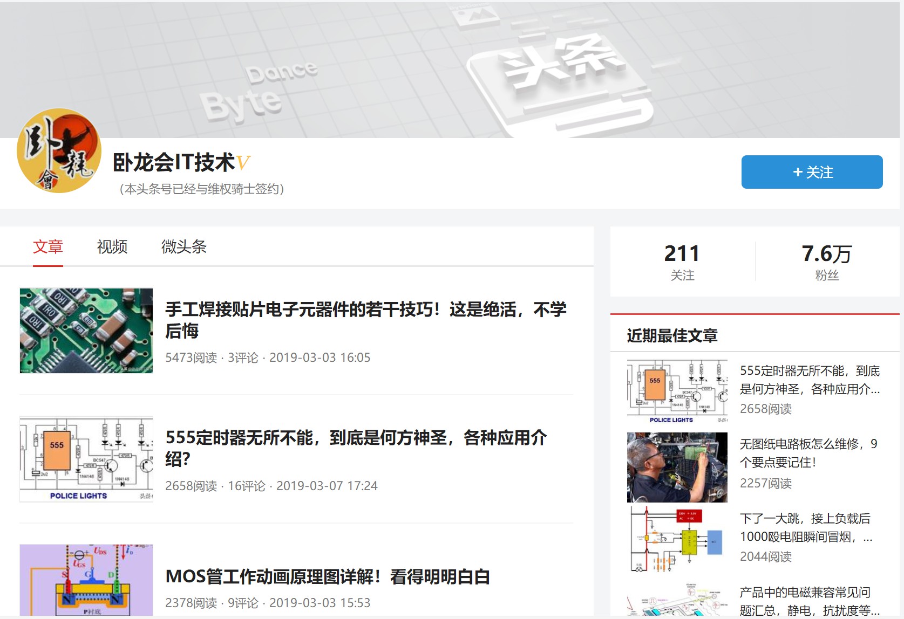Click the 2658阅读 count in the sidebar
904x619 pixels.
766,409
